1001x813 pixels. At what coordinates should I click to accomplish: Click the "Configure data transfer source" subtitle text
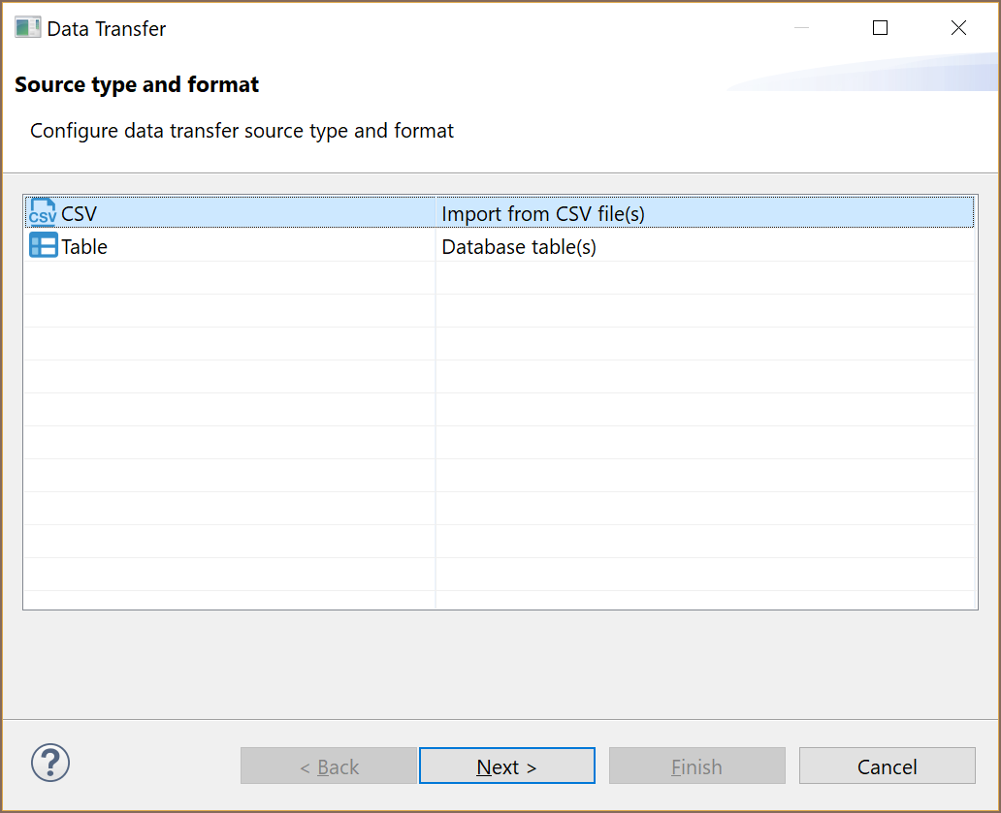point(242,131)
